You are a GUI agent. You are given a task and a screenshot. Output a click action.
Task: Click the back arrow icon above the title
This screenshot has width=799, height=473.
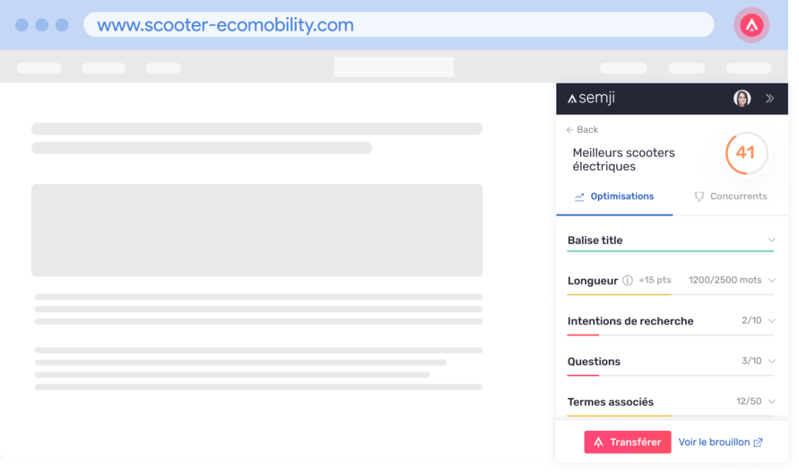pos(570,129)
